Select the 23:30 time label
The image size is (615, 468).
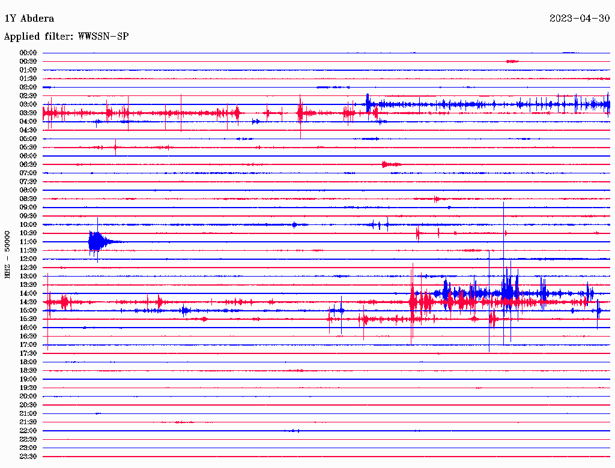(x=28, y=457)
